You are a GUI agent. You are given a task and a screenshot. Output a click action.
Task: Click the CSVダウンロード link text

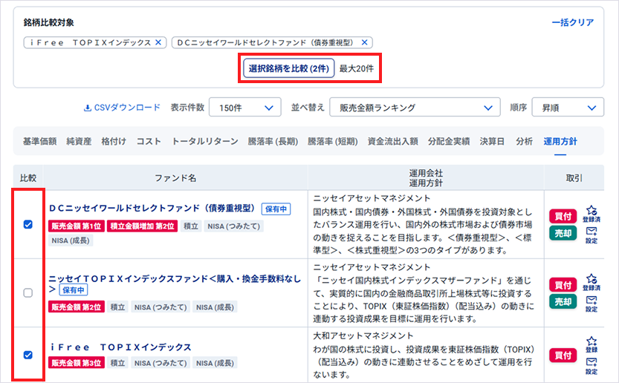[x=127, y=108]
